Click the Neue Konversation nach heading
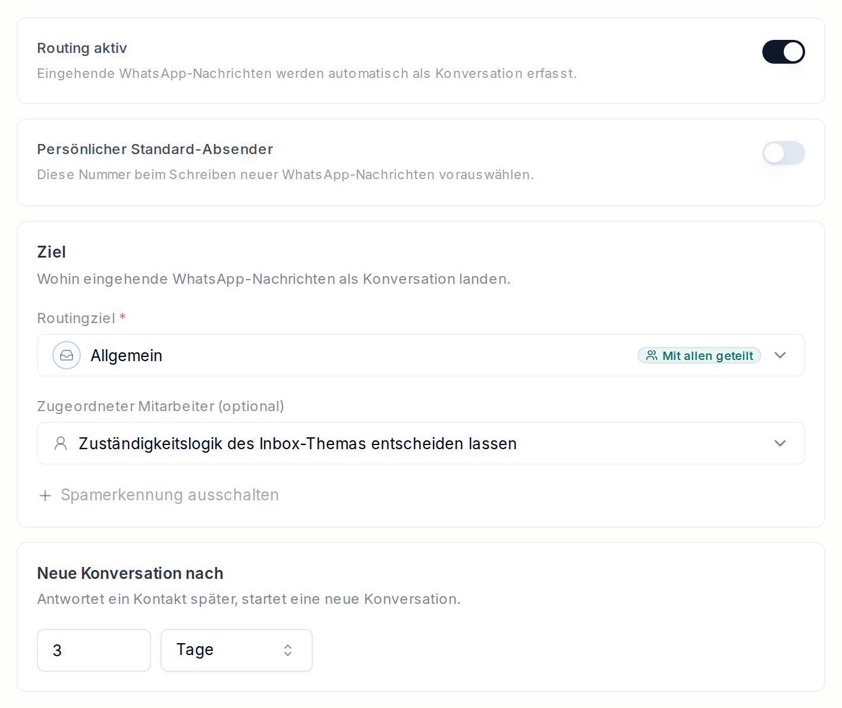This screenshot has height=708, width=842. pyautogui.click(x=130, y=573)
